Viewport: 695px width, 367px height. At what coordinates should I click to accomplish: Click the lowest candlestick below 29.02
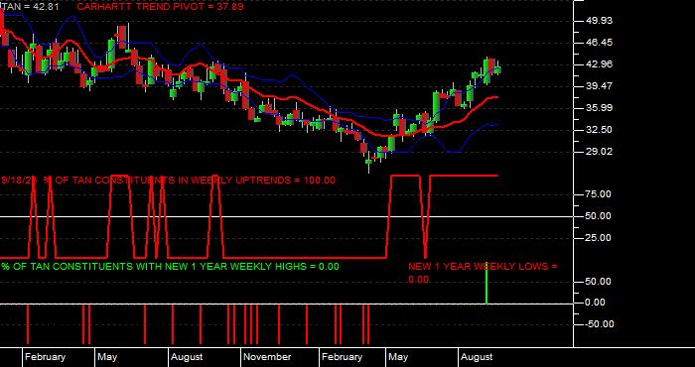coord(368,163)
